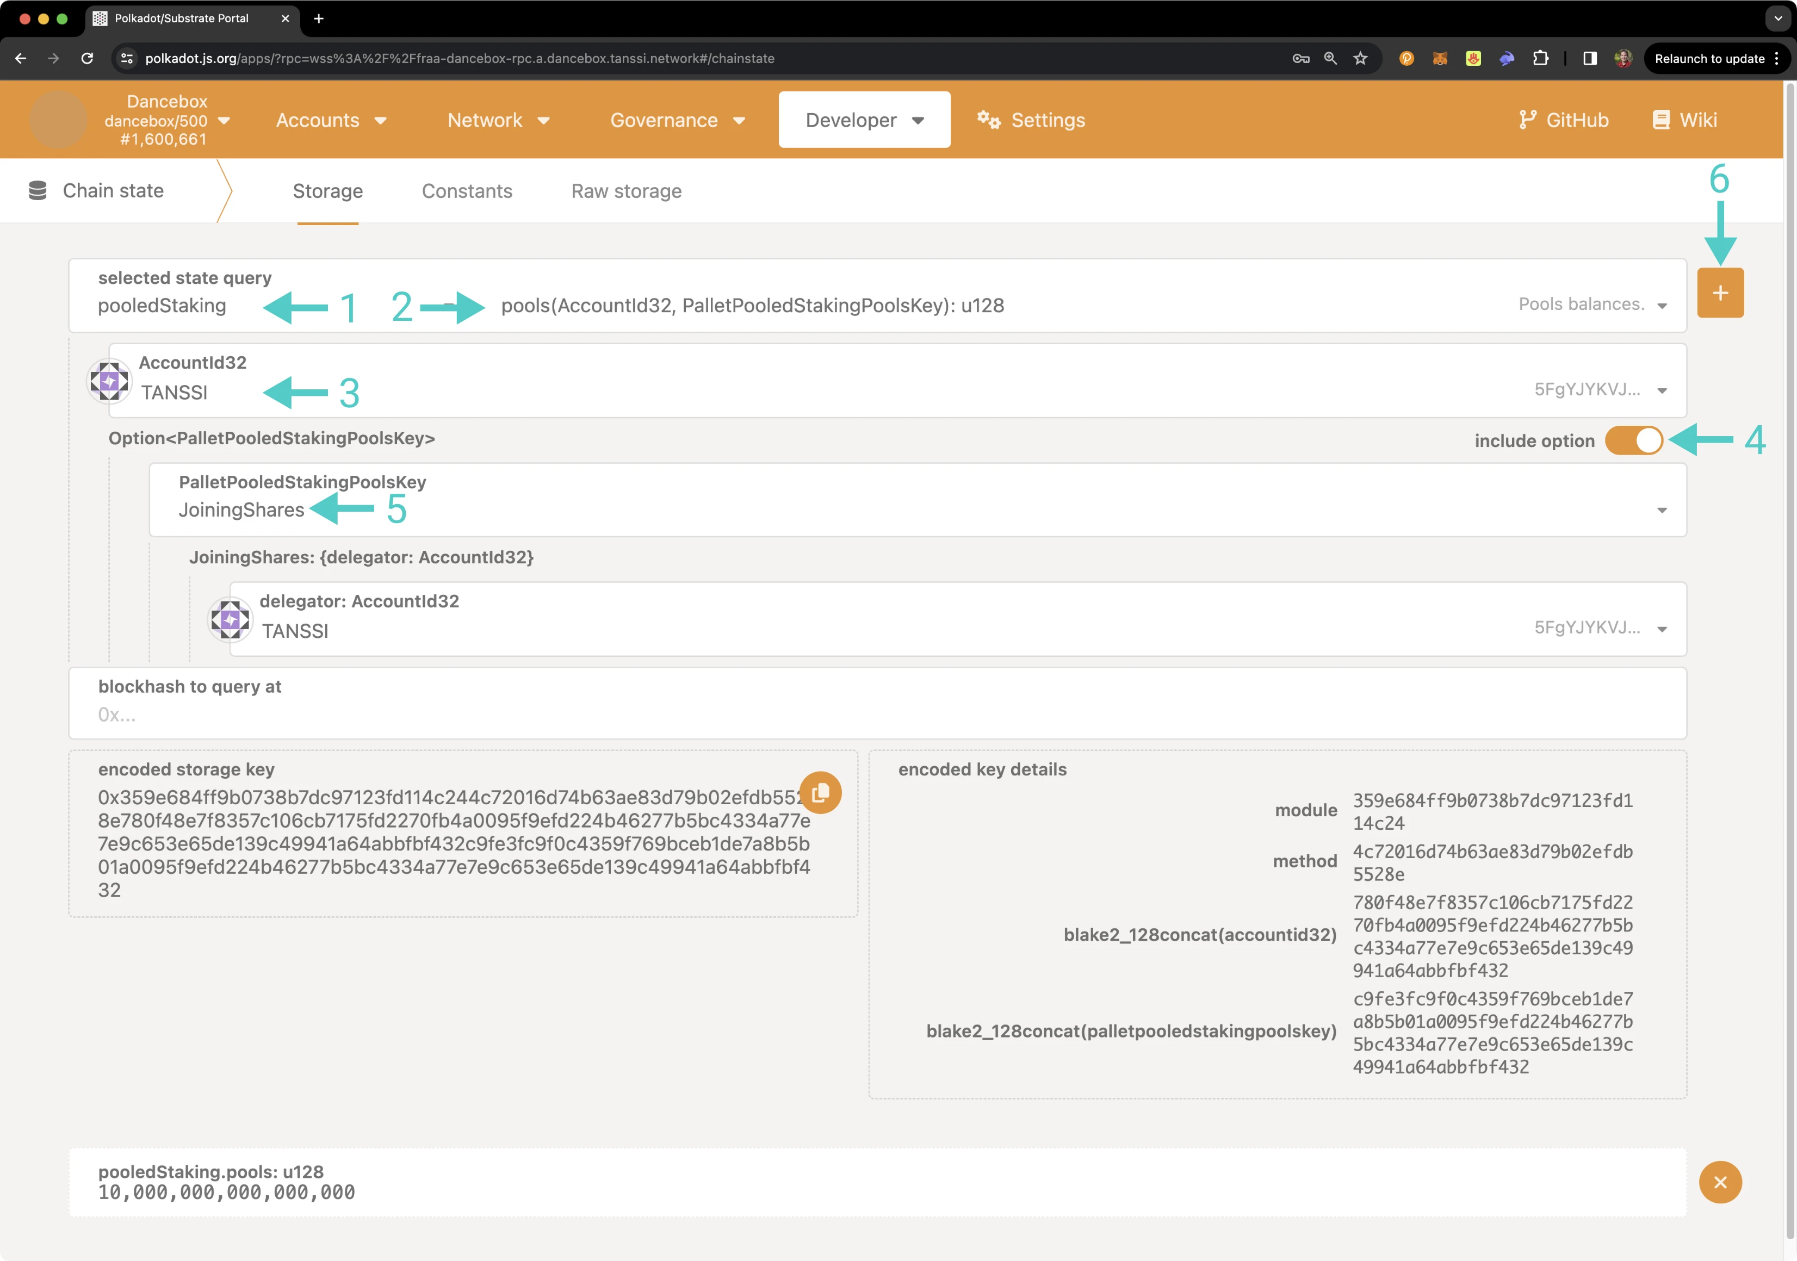Remove the pooledStaking.pools result
1797x1261 pixels.
[1720, 1182]
